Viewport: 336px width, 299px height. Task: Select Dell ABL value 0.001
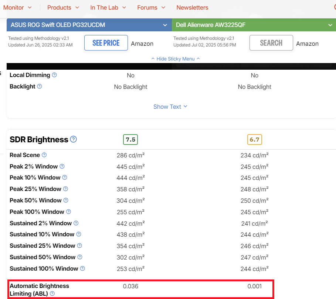pyautogui.click(x=255, y=286)
